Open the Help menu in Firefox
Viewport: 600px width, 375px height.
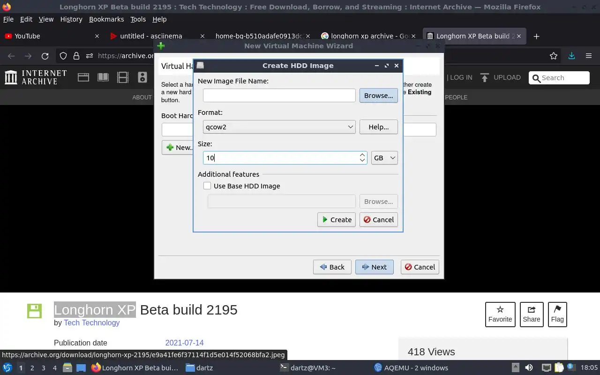click(x=159, y=19)
